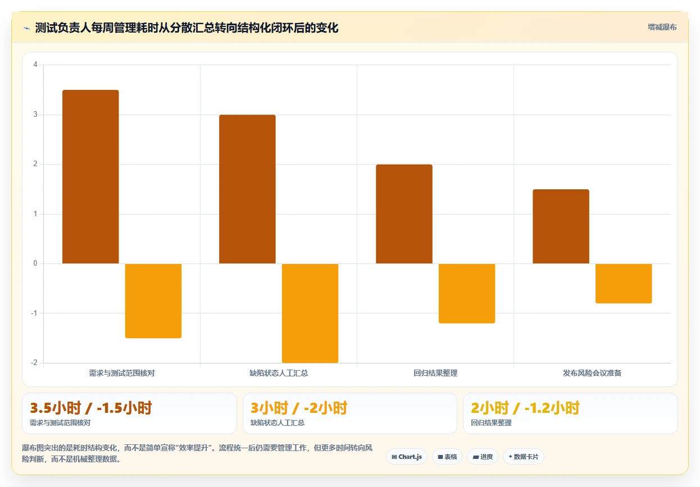Screen dimensions: 700x487
Task: Open the 3小时 / -2小时 data card
Action: (350, 413)
